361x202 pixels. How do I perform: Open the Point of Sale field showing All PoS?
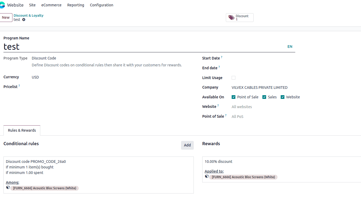pos(237,116)
